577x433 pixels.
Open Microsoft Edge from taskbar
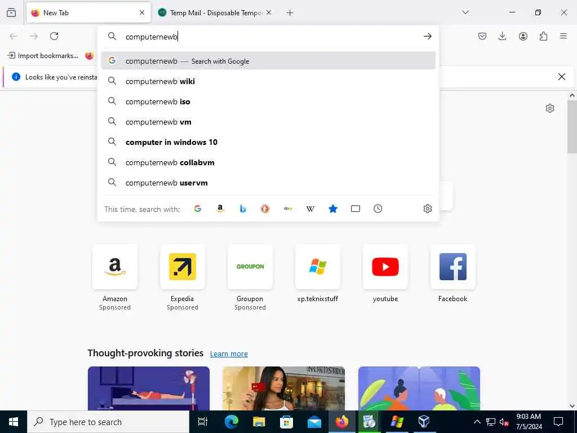click(232, 422)
